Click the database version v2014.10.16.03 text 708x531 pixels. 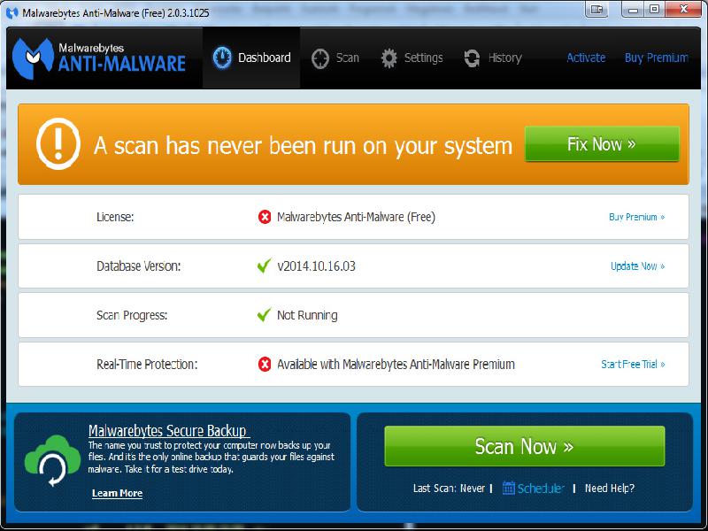[x=316, y=266]
